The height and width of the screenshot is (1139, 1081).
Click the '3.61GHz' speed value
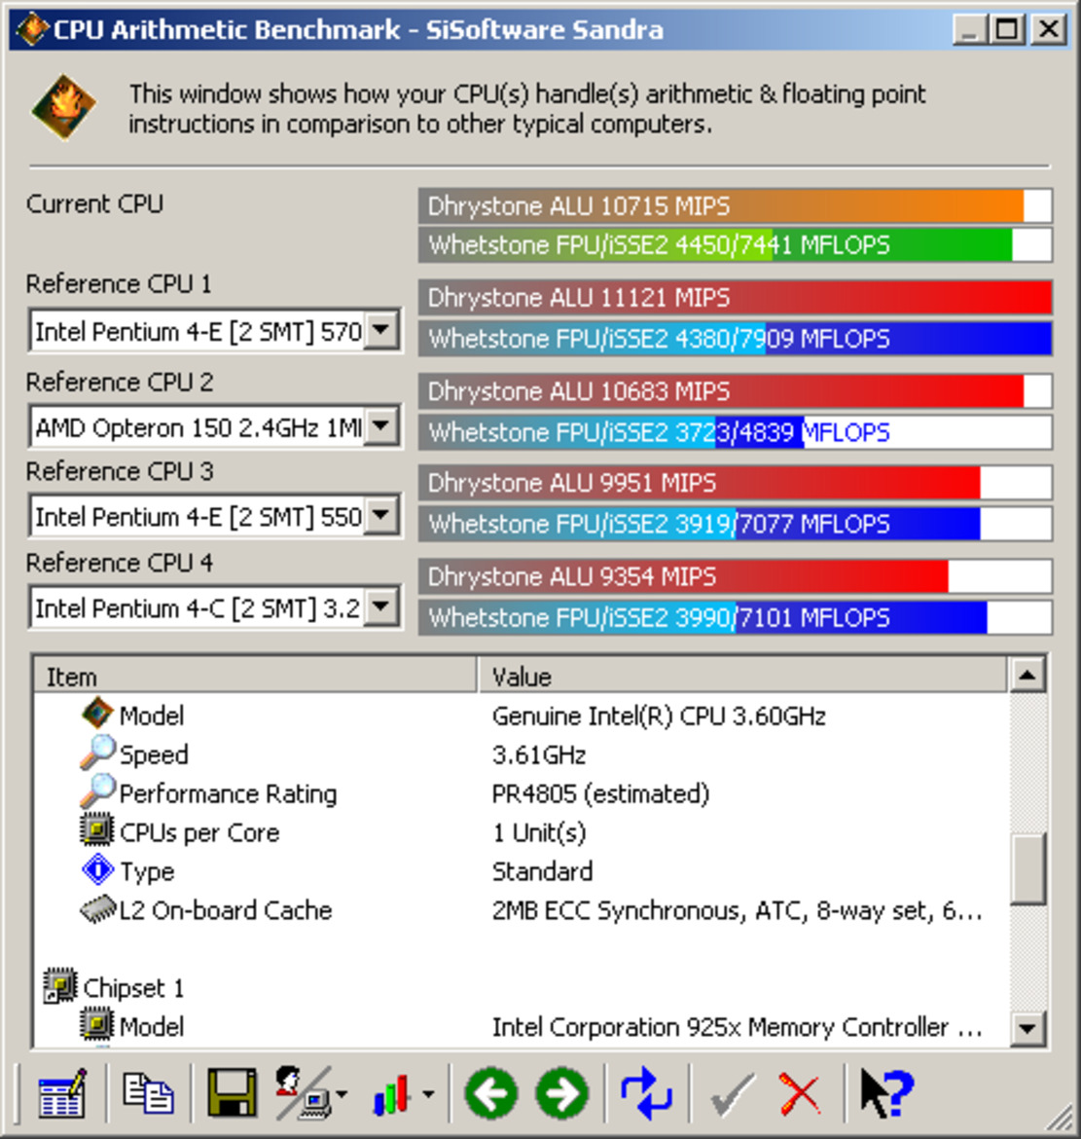(x=539, y=754)
